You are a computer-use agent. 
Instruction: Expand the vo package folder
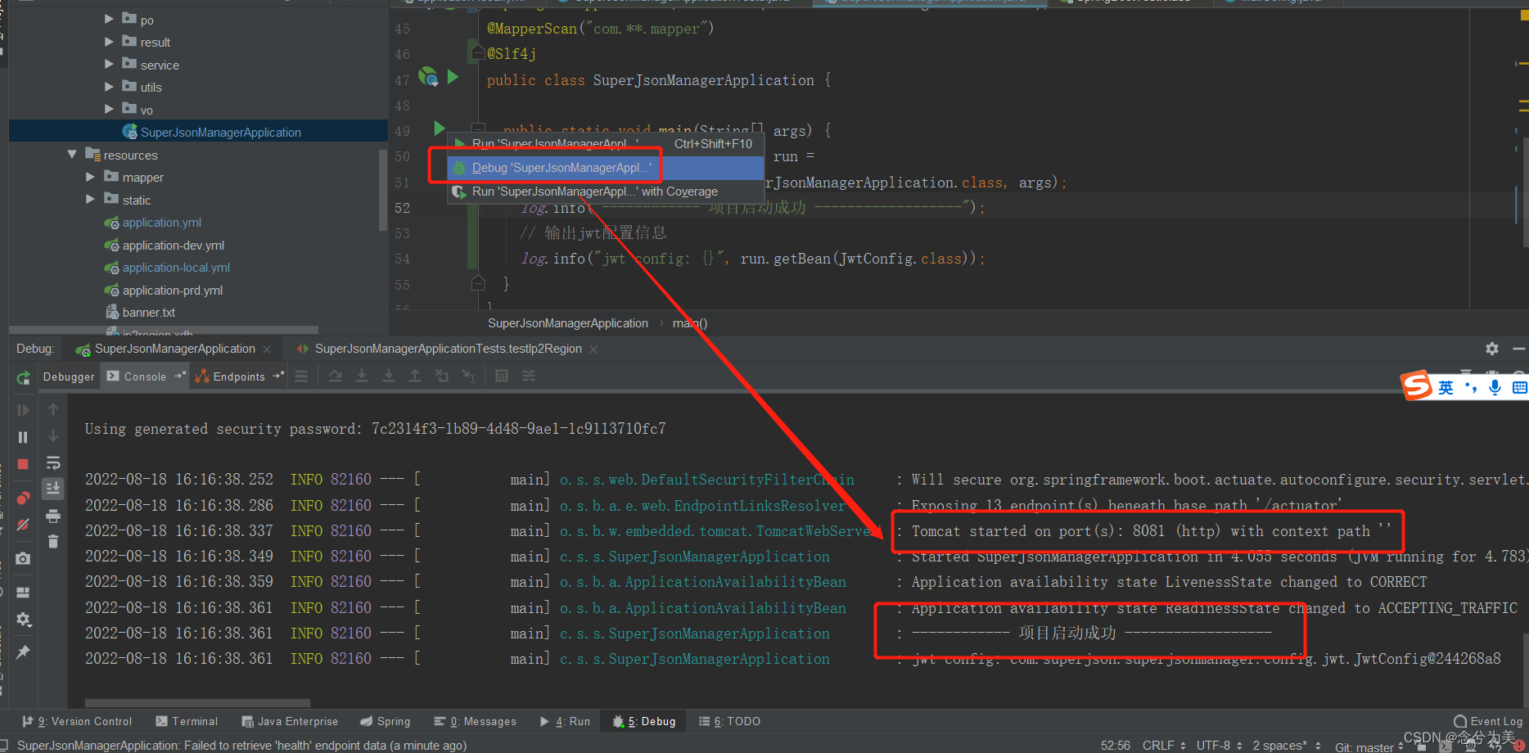[109, 108]
